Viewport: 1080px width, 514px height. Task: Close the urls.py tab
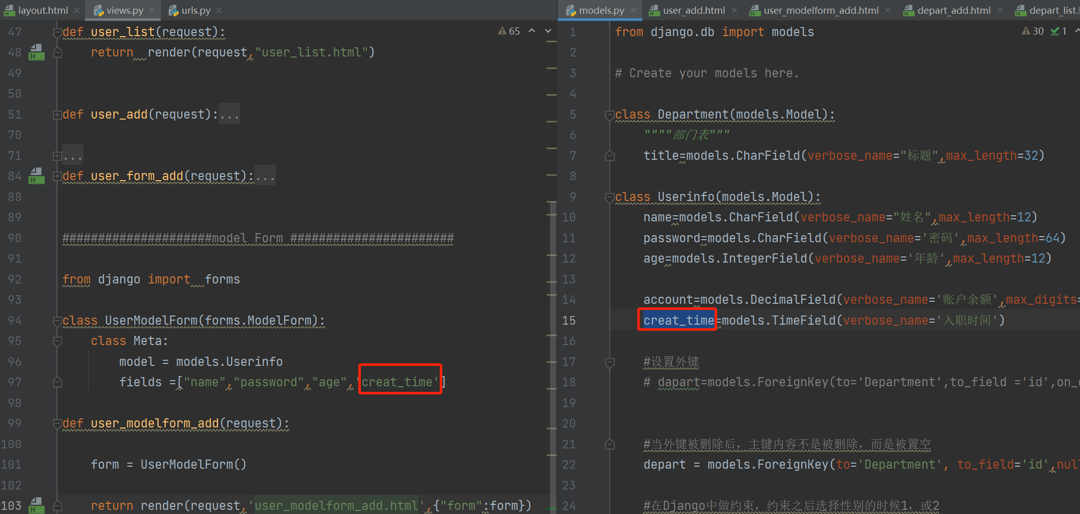tap(219, 10)
